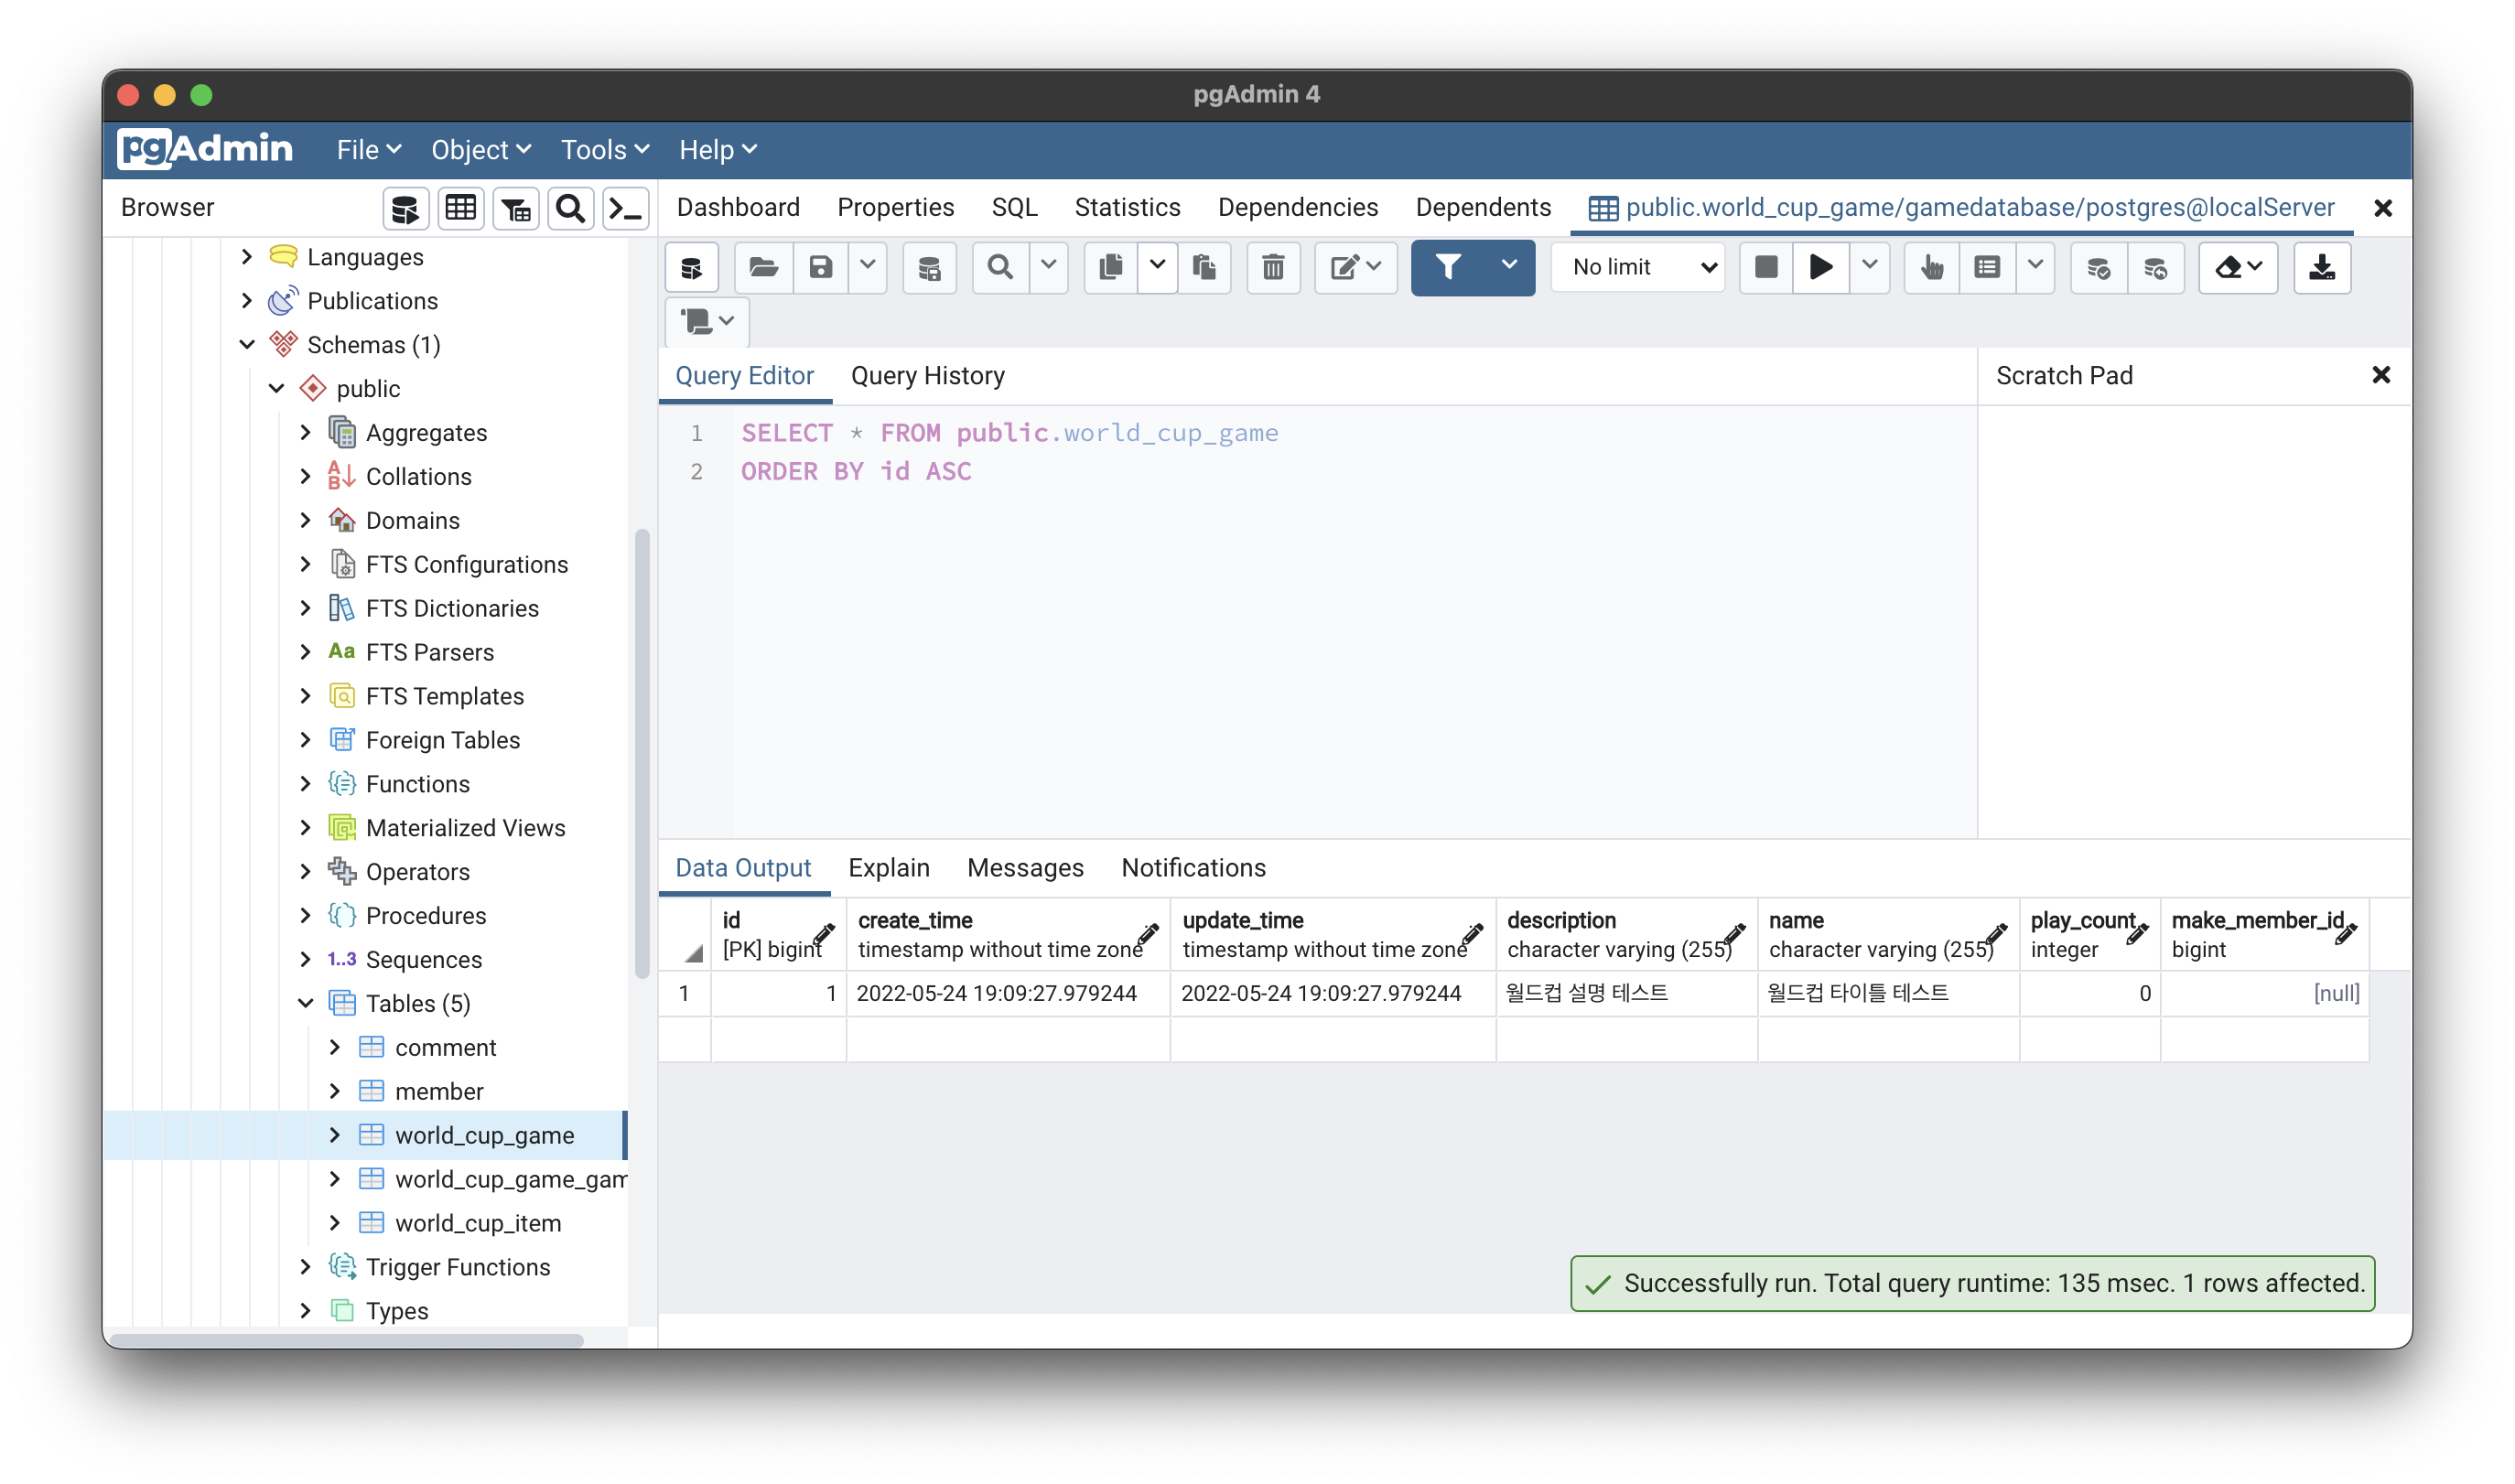
Task: Click the Explain hand-pointer icon
Action: click(1932, 268)
